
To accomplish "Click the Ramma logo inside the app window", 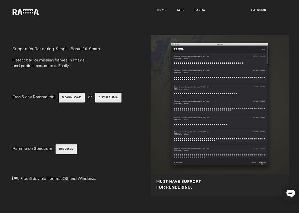I will click(x=179, y=49).
